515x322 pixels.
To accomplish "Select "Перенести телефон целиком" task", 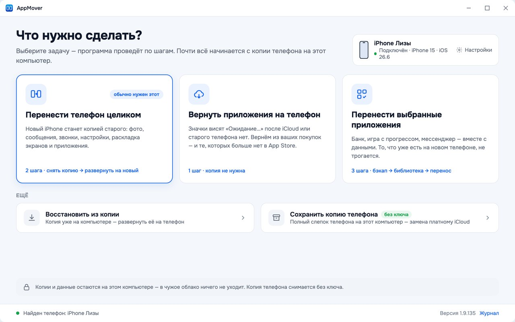I will point(95,129).
